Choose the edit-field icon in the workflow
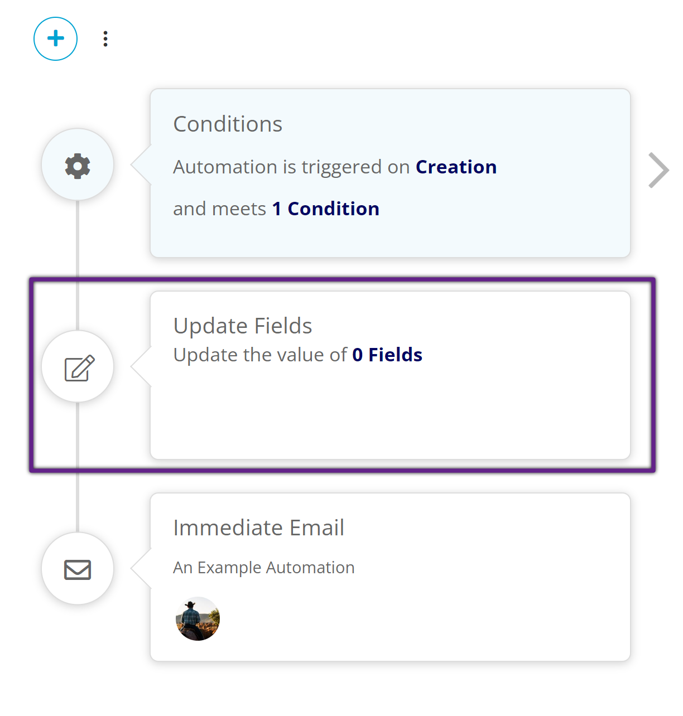The height and width of the screenshot is (716, 683). point(78,366)
